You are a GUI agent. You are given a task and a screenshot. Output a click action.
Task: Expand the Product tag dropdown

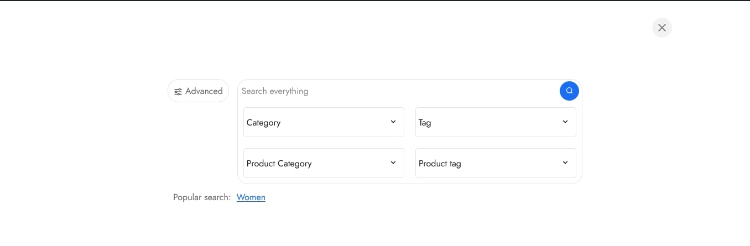[496, 163]
